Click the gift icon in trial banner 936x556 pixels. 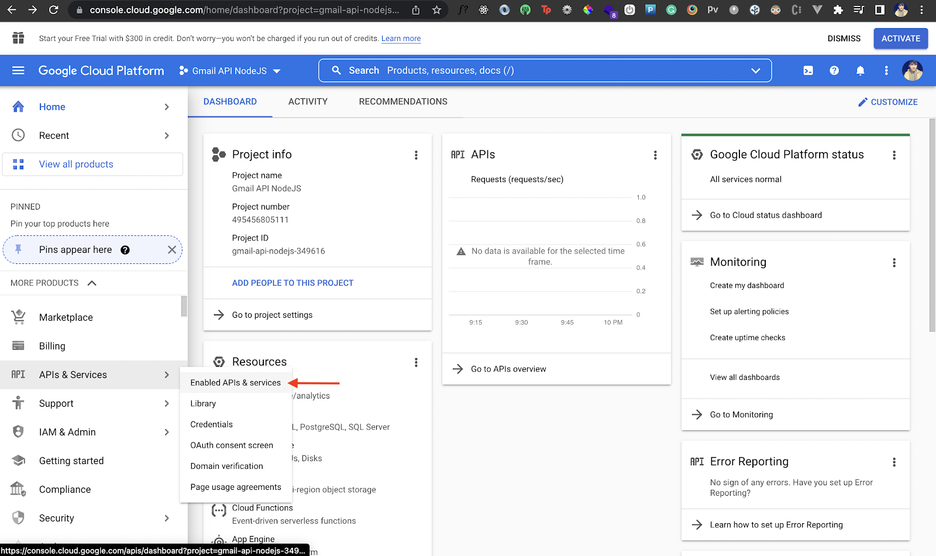pyautogui.click(x=18, y=38)
